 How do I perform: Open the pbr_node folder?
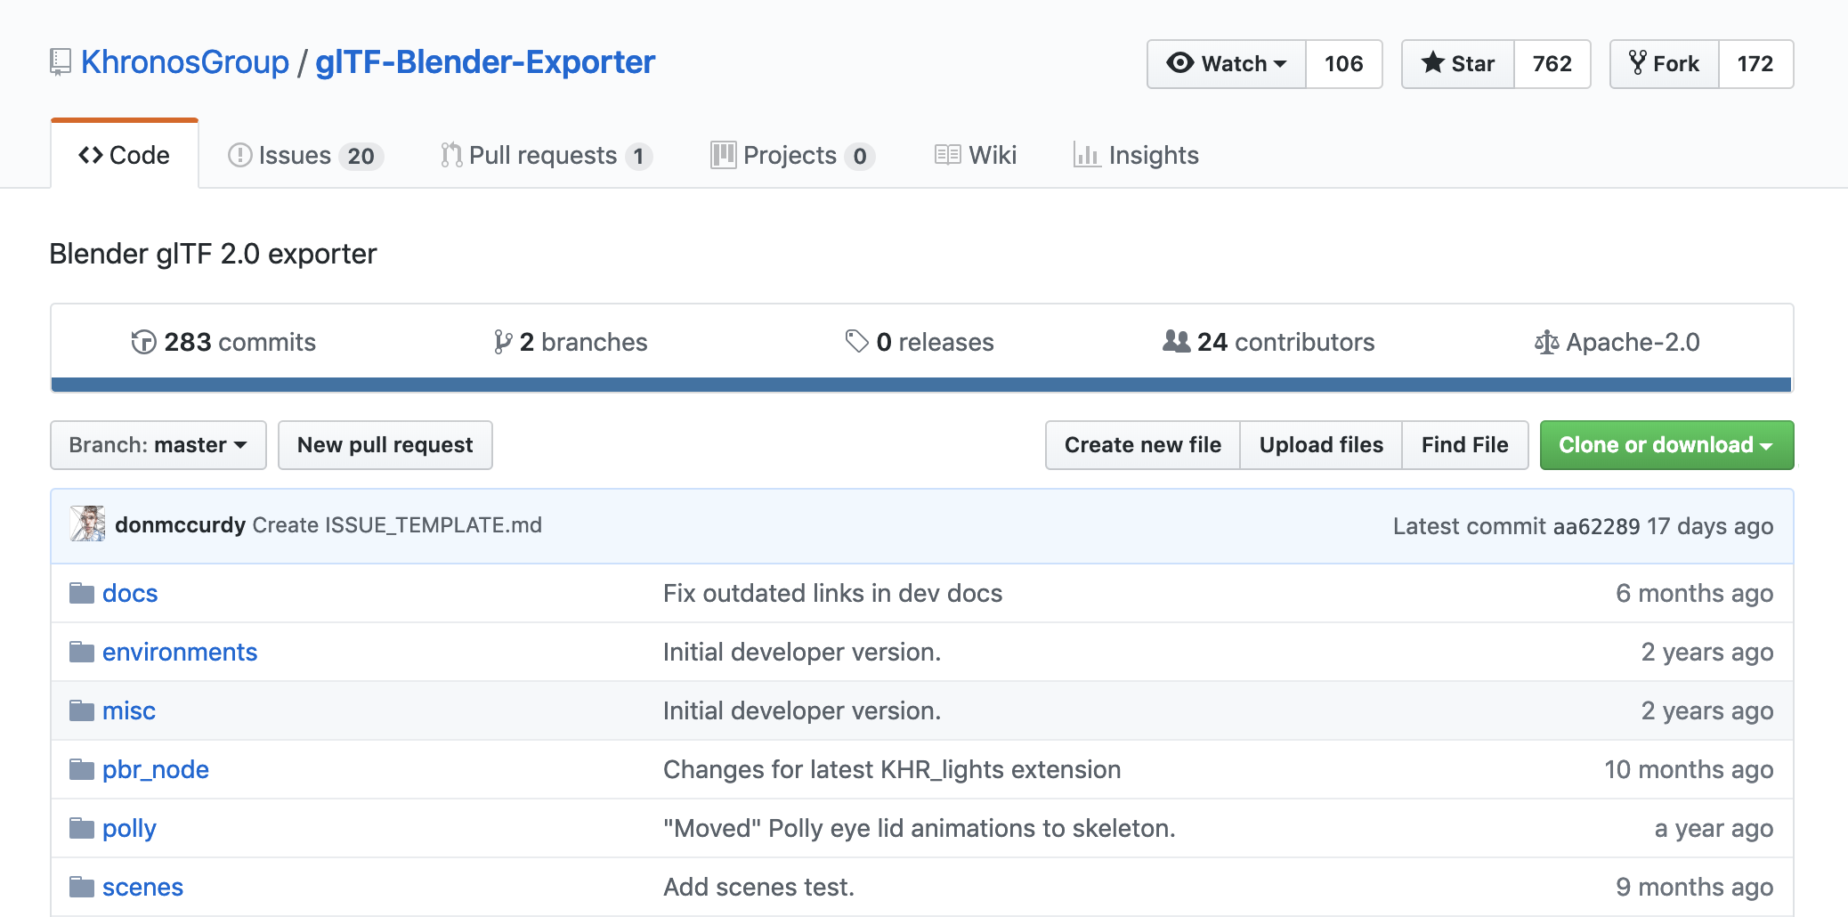(156, 769)
